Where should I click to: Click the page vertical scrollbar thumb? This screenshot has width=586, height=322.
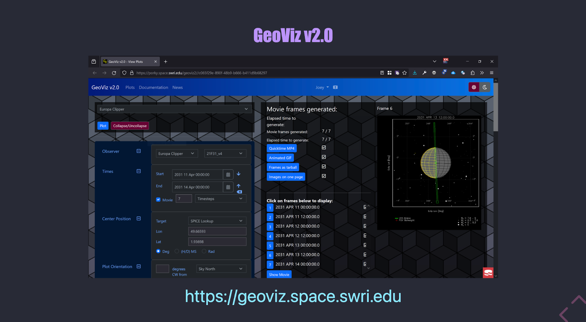click(496, 107)
